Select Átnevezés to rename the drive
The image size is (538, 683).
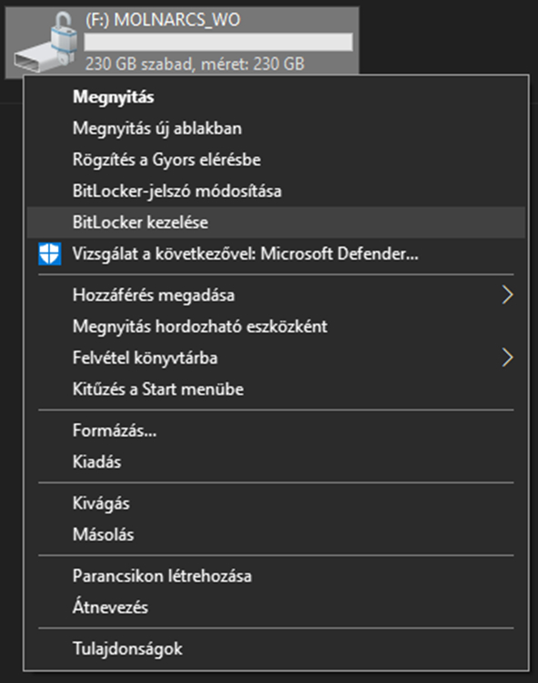tap(276, 607)
